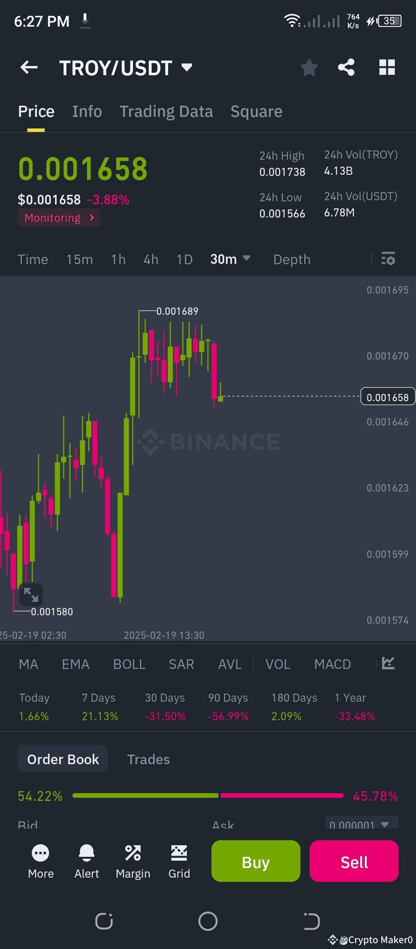The height and width of the screenshot is (949, 416).
Task: Open the TROY/USDT pair selector dropdown
Action: 127,67
